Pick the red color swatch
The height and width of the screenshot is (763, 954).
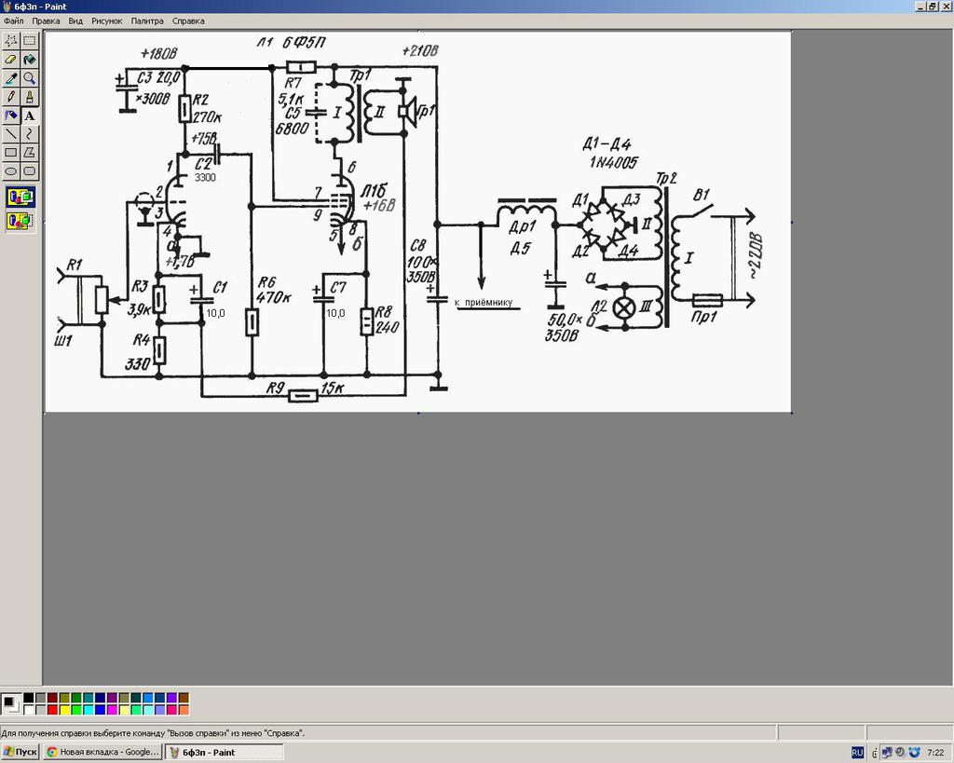point(52,710)
